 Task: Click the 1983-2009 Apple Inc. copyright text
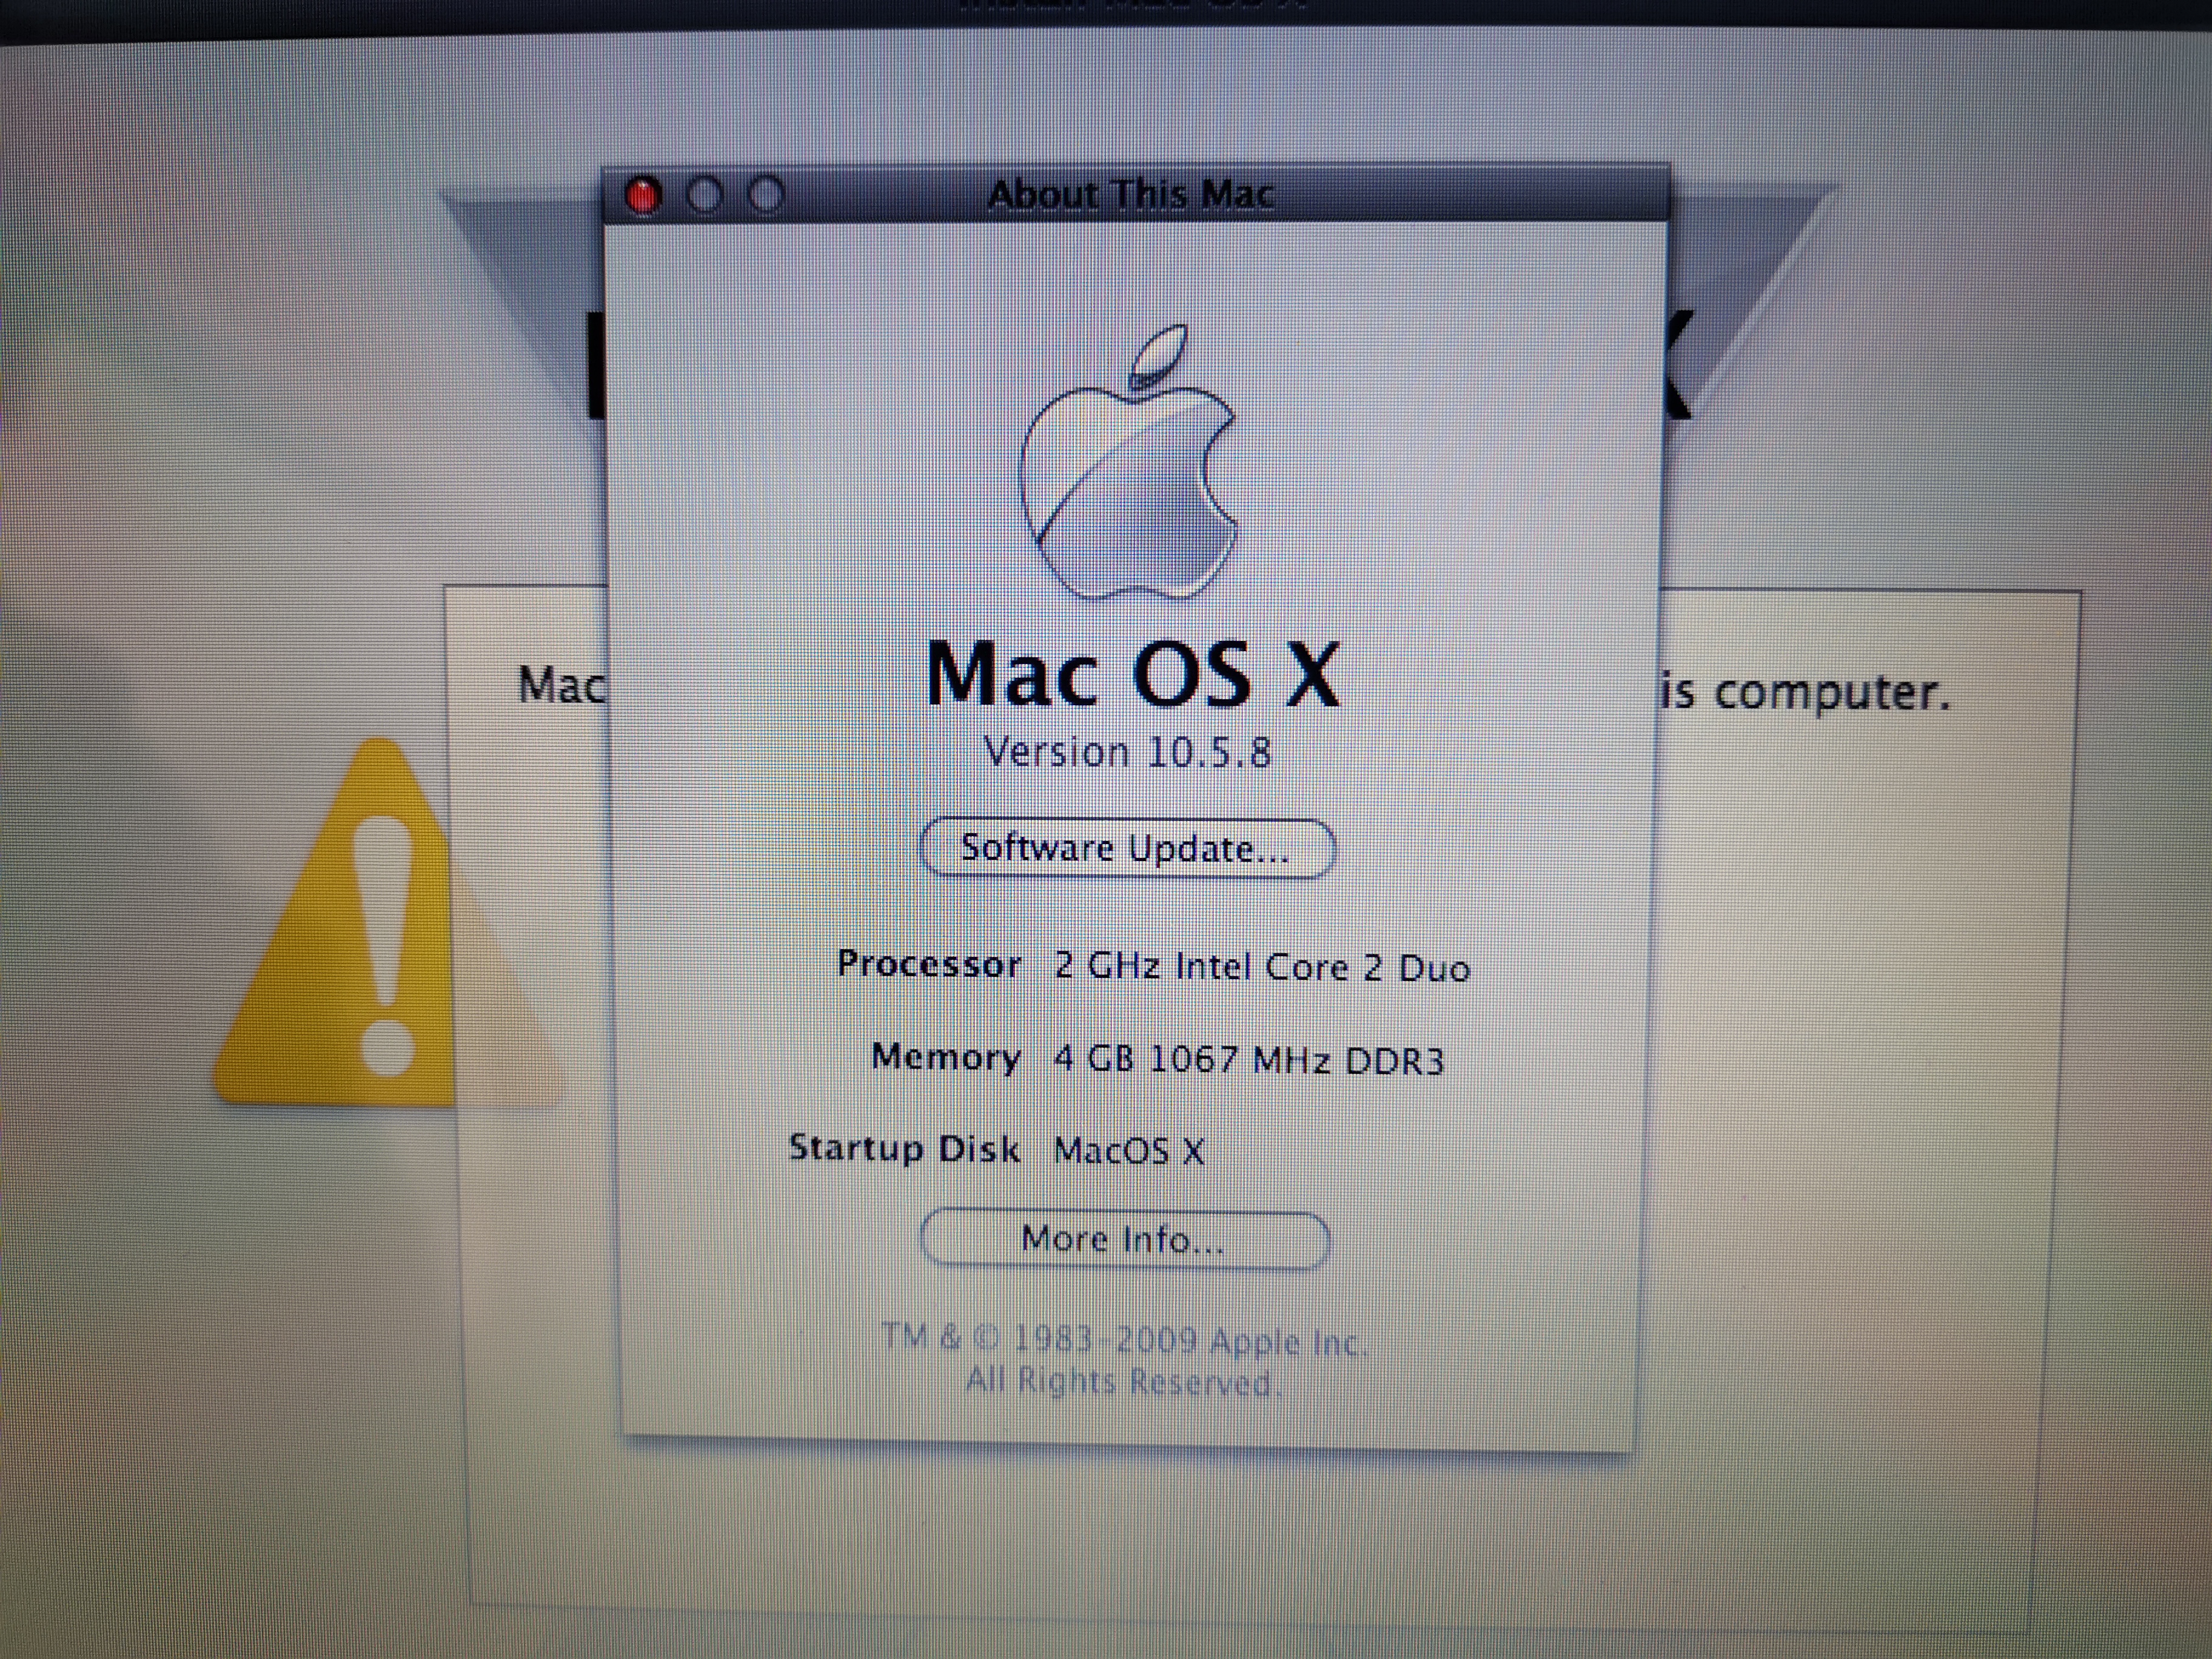tap(1123, 1340)
